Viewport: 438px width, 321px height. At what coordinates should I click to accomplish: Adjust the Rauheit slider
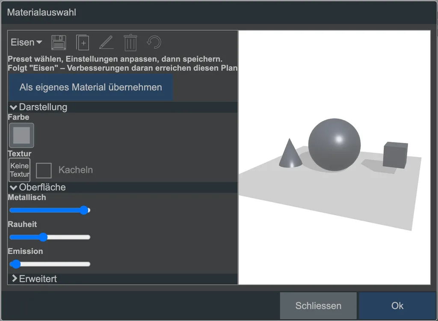point(50,237)
